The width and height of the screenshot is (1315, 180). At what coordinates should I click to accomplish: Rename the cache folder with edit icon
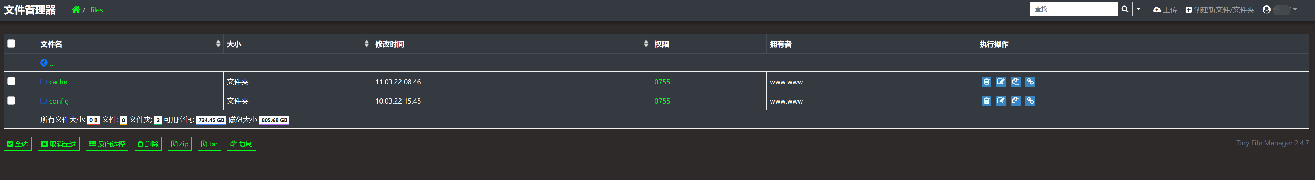coord(1001,82)
